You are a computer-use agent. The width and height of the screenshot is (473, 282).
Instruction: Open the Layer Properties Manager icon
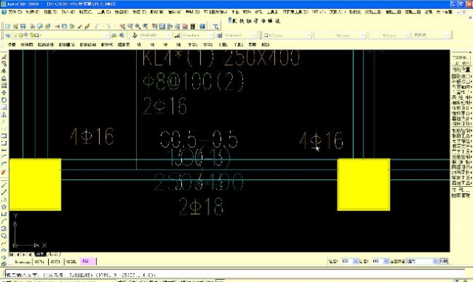click(8, 35)
